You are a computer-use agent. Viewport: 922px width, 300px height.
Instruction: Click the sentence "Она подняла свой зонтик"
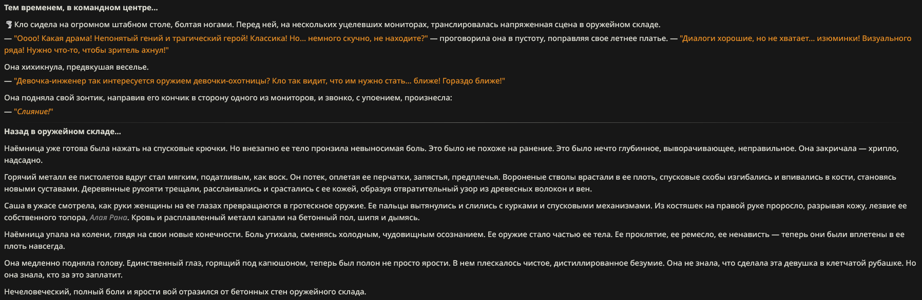[x=228, y=98]
